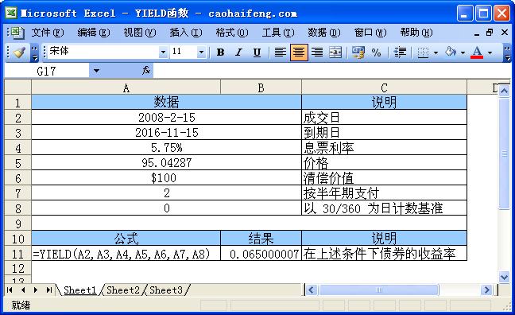Select column B header
515x315 pixels.
[261, 87]
